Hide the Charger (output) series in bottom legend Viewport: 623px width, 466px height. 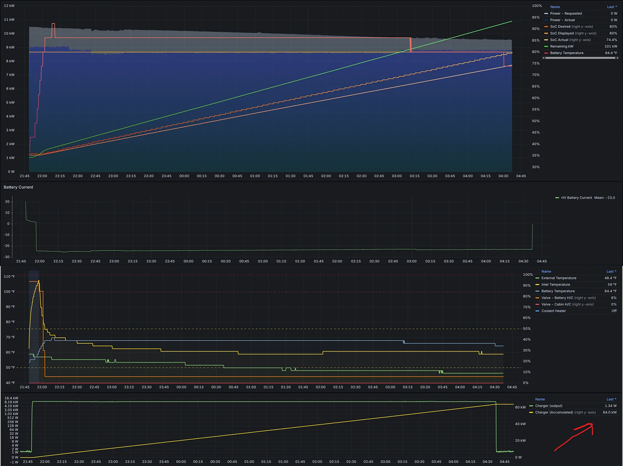click(548, 406)
